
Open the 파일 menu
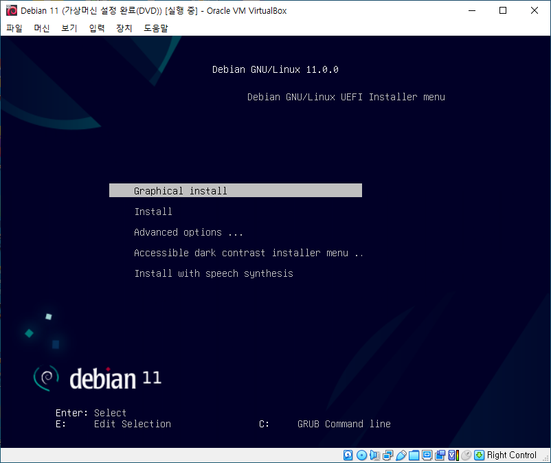tap(14, 28)
